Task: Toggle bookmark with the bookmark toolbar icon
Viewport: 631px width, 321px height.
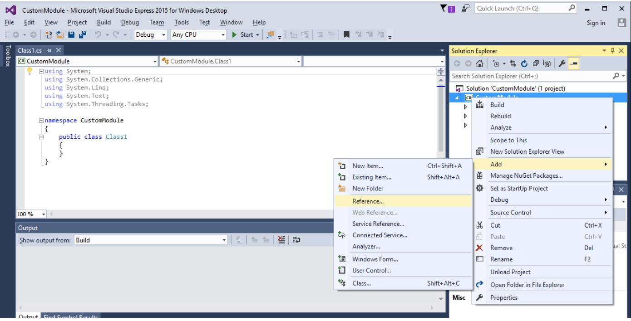Action: tap(346, 34)
